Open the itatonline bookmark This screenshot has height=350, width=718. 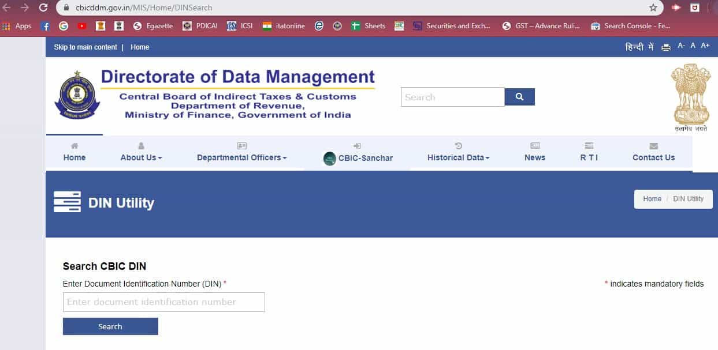(x=284, y=26)
